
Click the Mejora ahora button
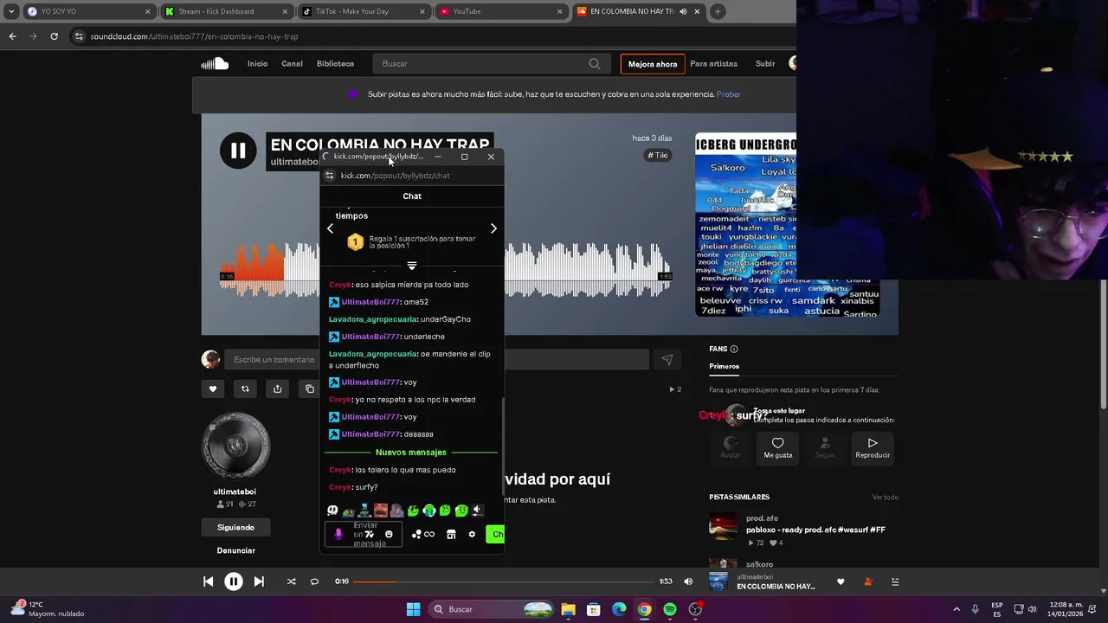(x=653, y=64)
